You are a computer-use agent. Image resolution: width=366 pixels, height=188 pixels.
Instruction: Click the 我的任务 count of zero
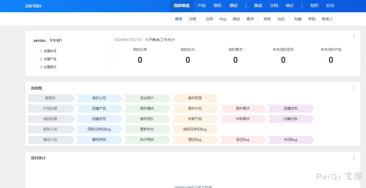[140, 60]
